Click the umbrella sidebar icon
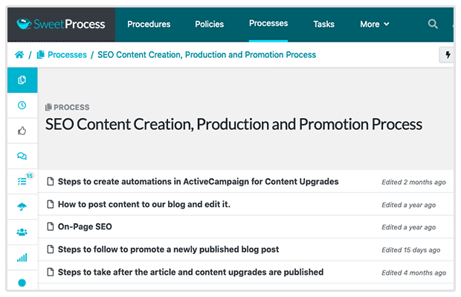Screen dimensions: 461x297 pyautogui.click(x=22, y=206)
